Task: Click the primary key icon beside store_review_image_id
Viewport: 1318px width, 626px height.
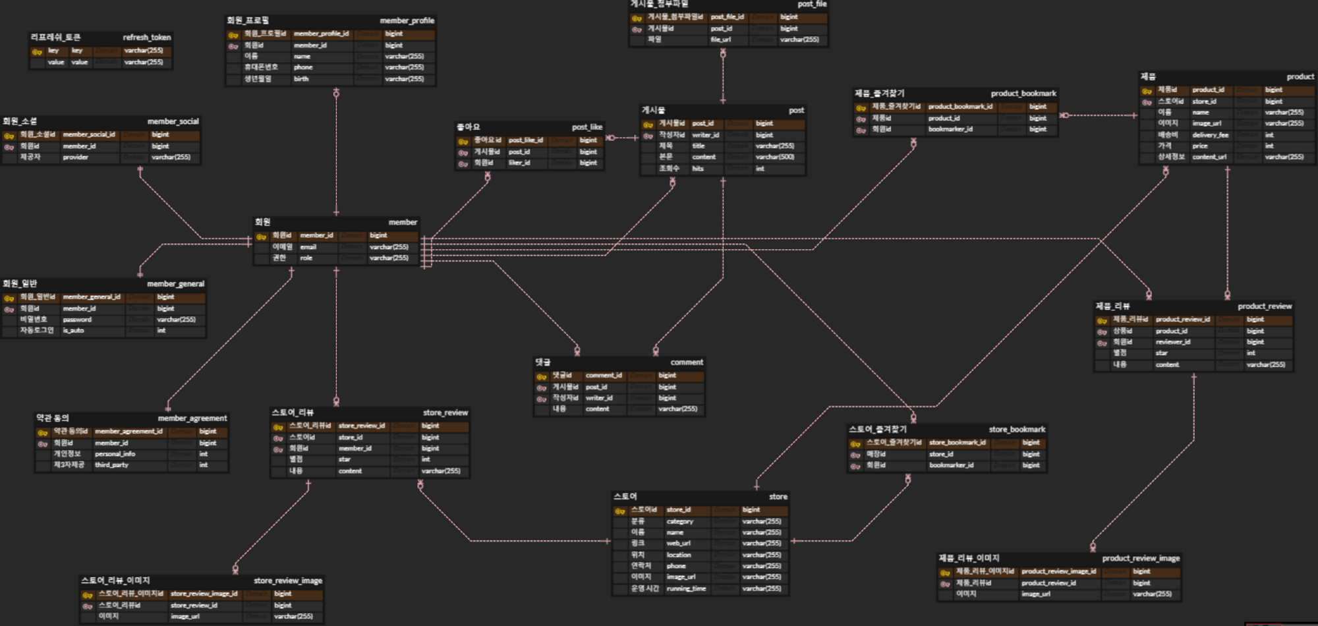Action: 87,595
